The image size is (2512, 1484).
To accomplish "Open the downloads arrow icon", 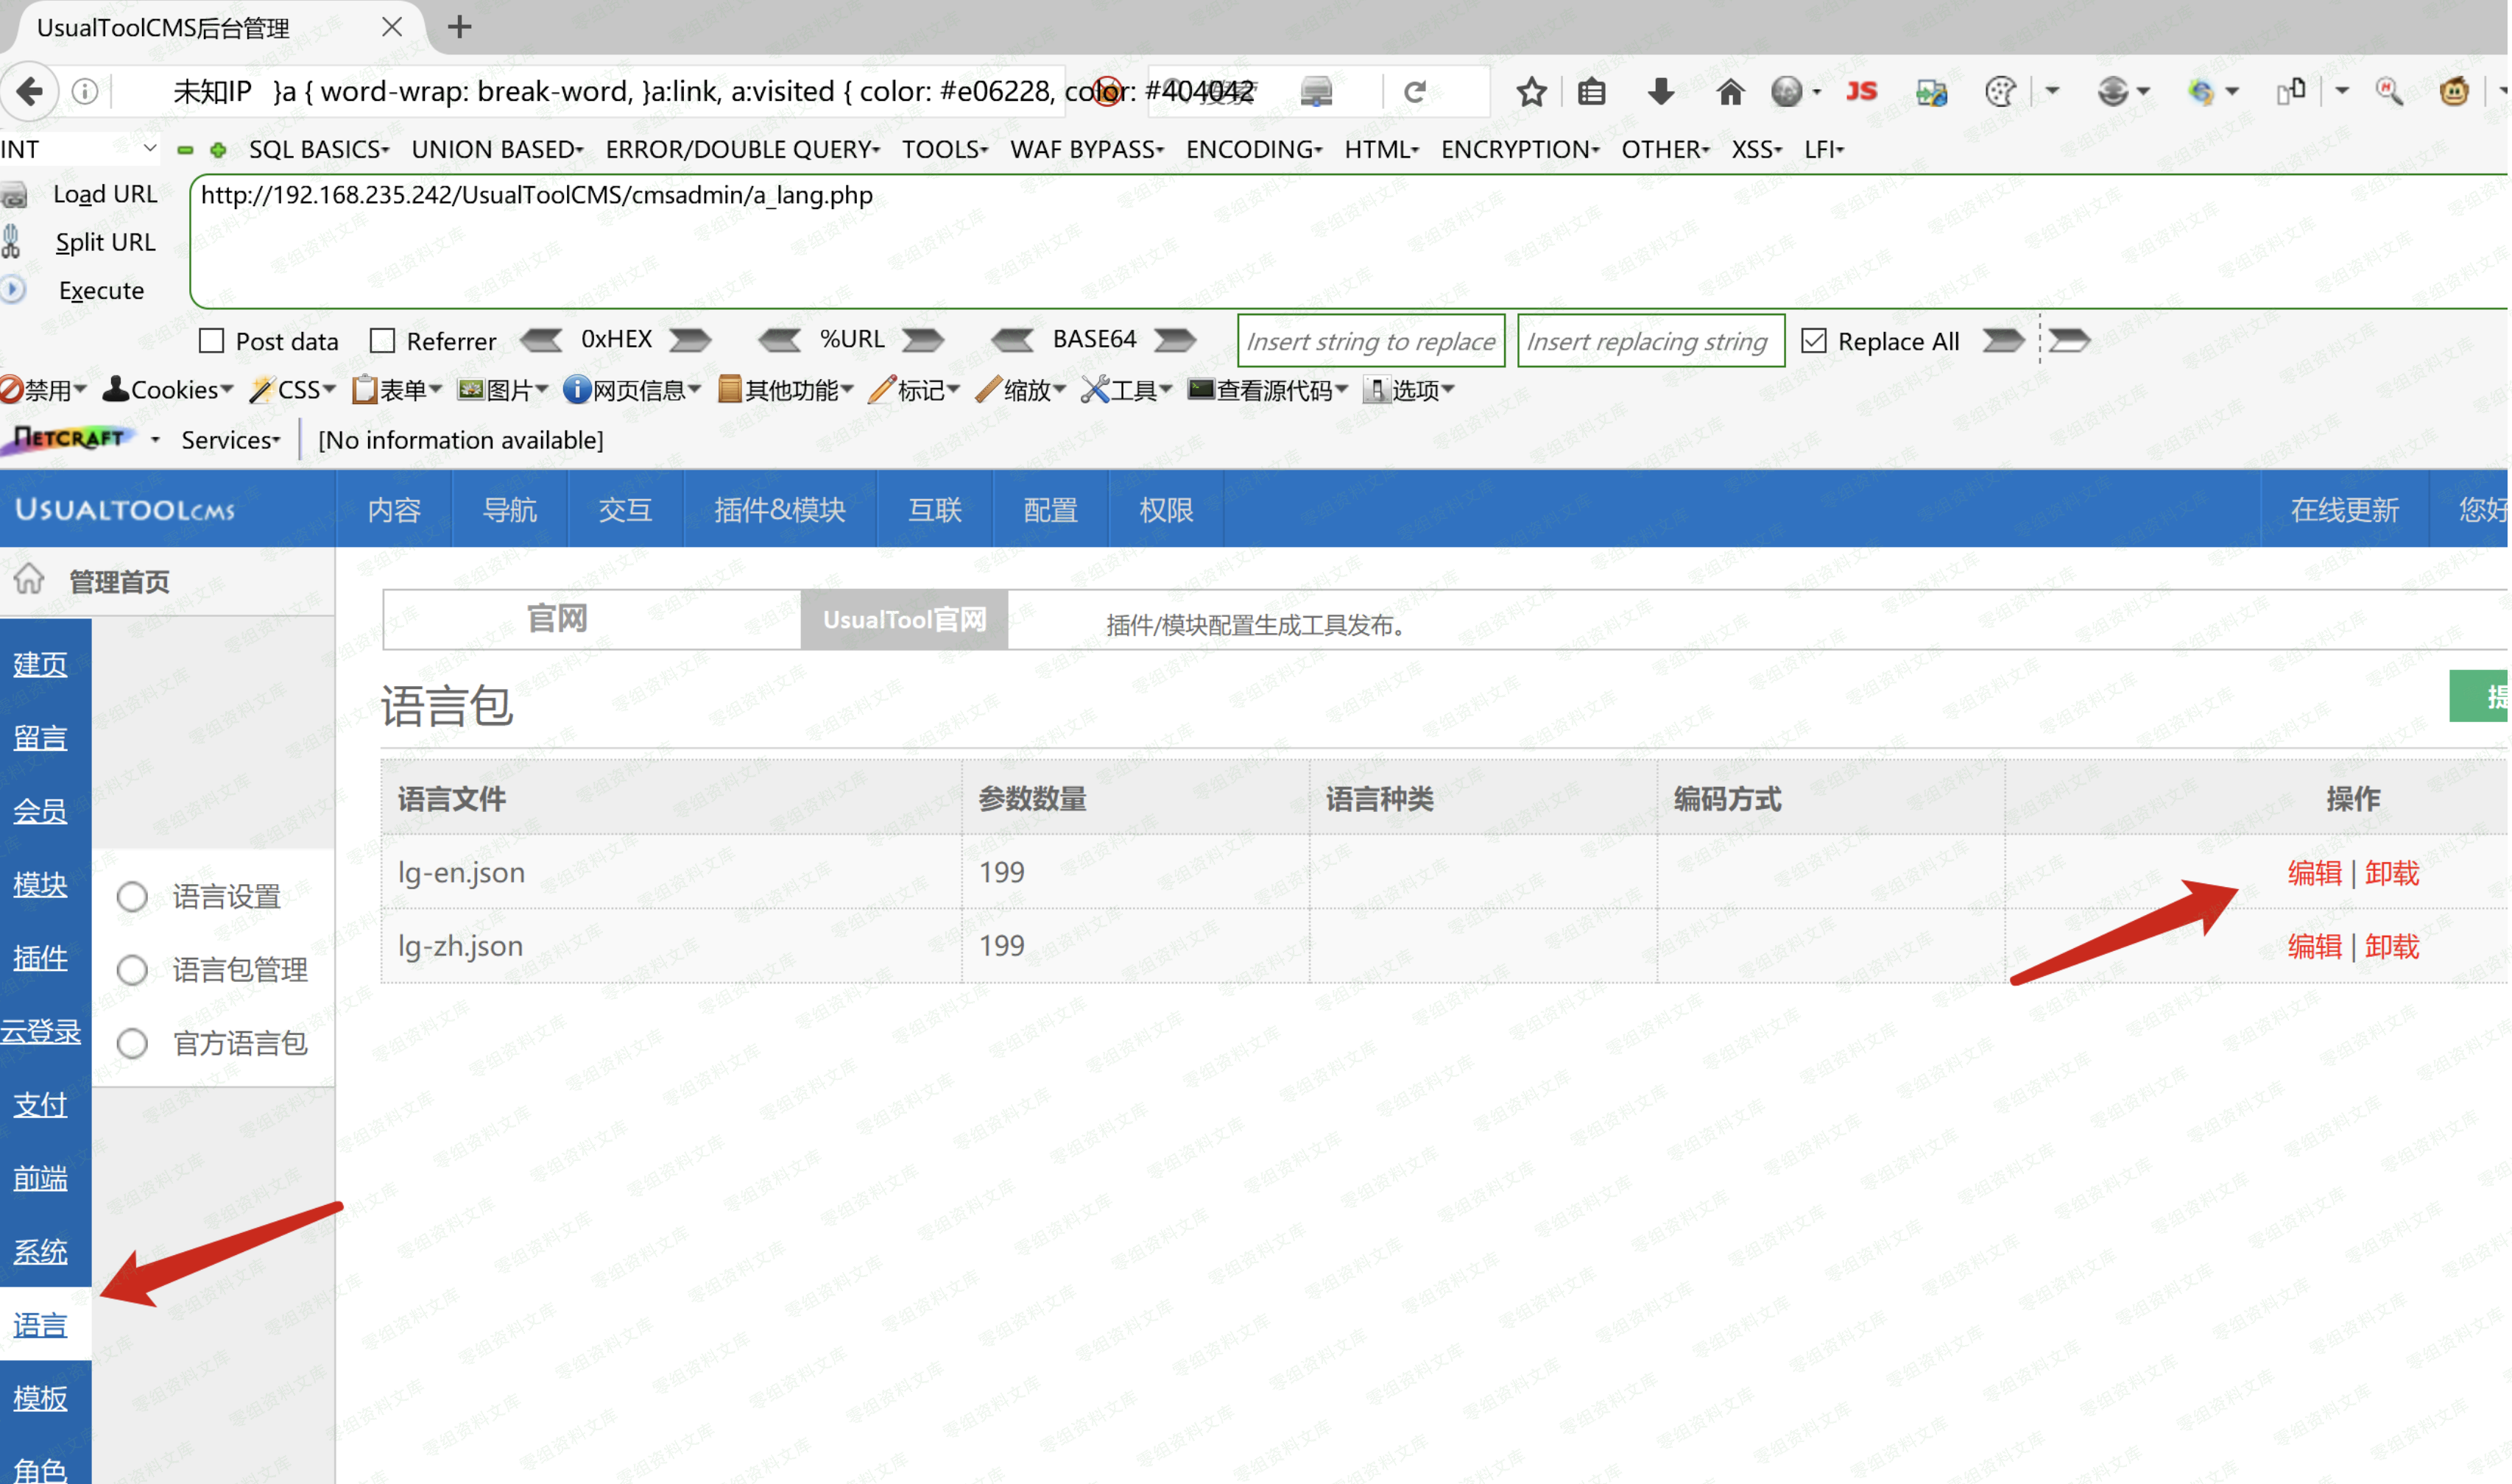I will 1660,92.
